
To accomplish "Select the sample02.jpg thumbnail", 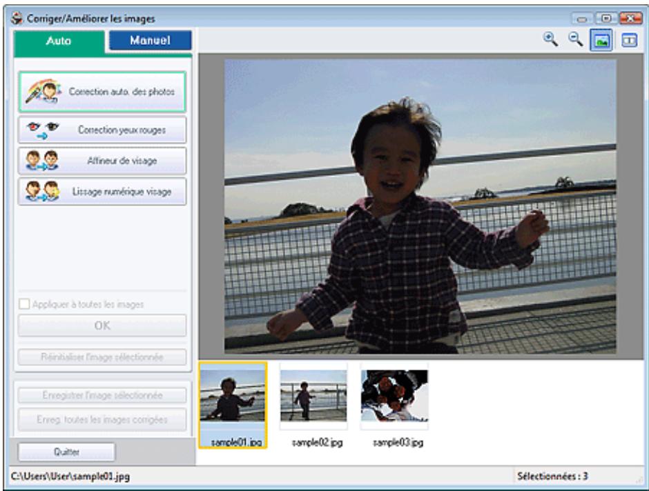I will 313,405.
